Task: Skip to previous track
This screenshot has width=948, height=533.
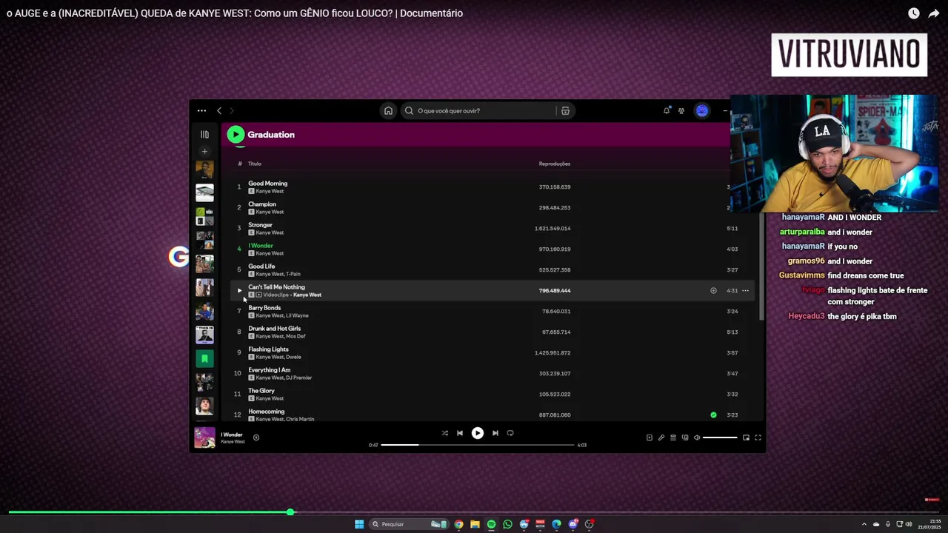Action: tap(460, 433)
